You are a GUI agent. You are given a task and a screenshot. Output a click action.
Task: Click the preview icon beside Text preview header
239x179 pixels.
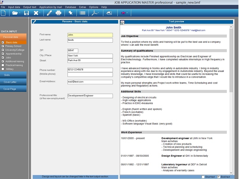[x=122, y=22]
